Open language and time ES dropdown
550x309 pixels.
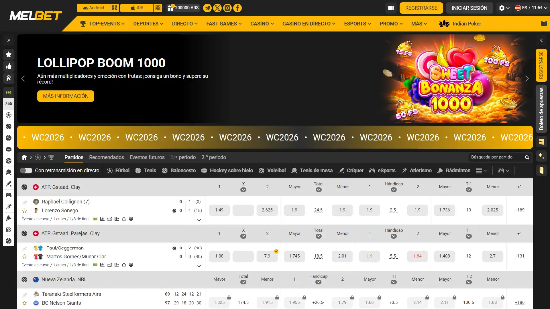531,8
